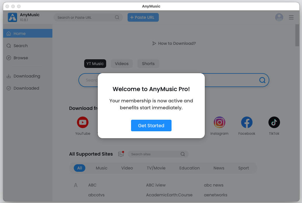Click the version number 10.8.1
The width and height of the screenshot is (302, 203).
tap(24, 20)
